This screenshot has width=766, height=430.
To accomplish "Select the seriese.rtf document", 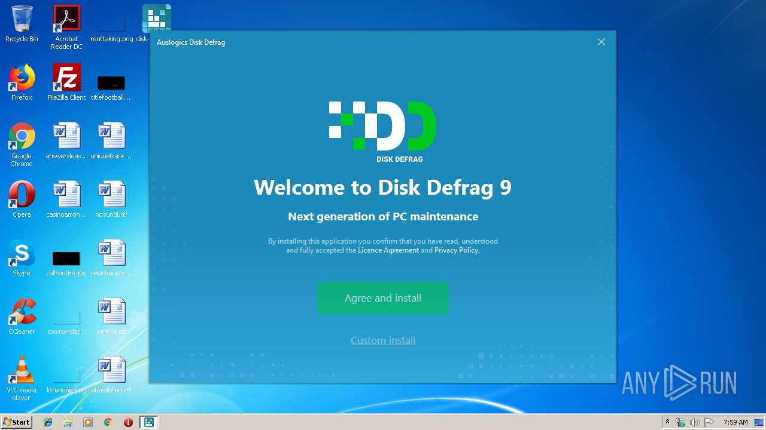I will [111, 317].
